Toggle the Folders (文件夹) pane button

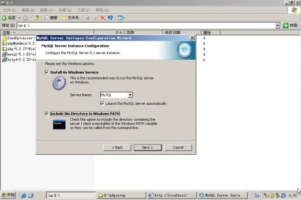coord(70,18)
